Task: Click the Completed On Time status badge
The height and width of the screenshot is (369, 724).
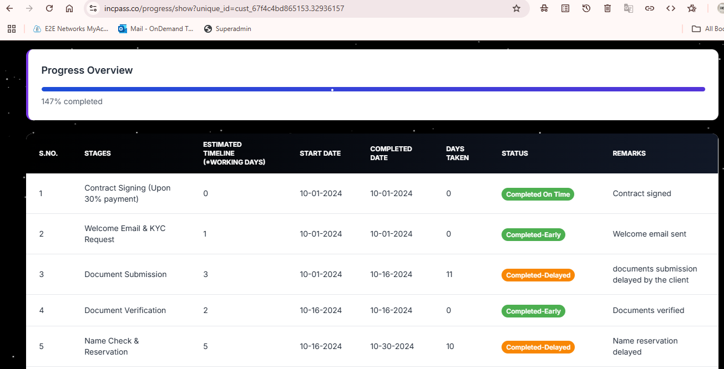Action: click(538, 194)
